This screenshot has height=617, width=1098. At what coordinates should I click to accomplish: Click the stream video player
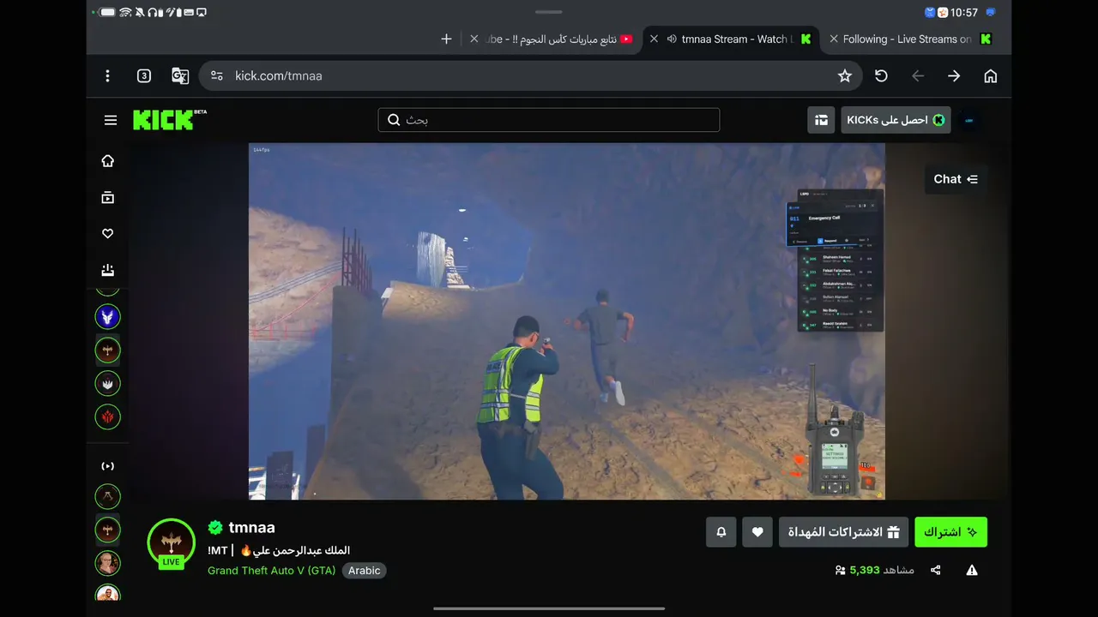point(567,321)
